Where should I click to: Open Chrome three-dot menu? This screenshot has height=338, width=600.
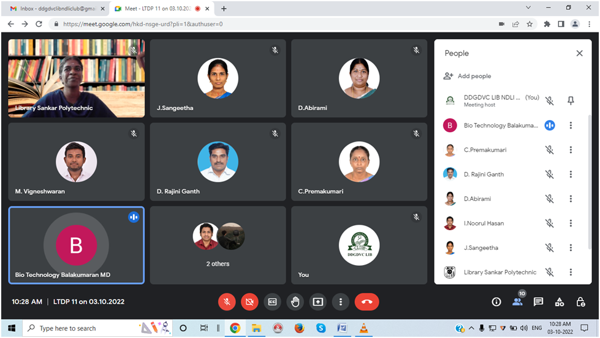coord(590,24)
